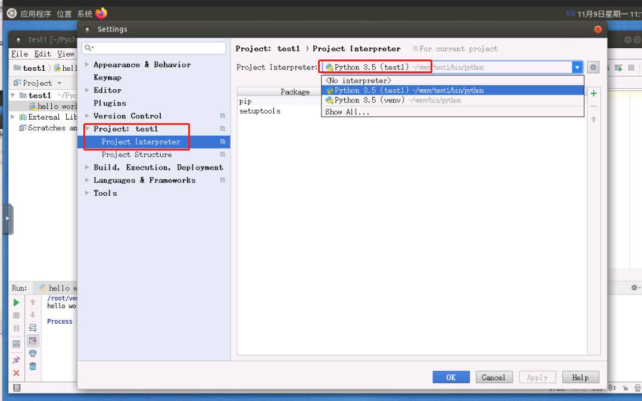Click the up arrow upgrade package icon
The image size is (642, 401).
click(594, 119)
